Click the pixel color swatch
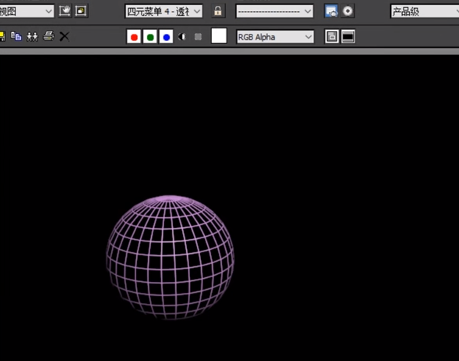The height and width of the screenshot is (361, 459). [218, 36]
